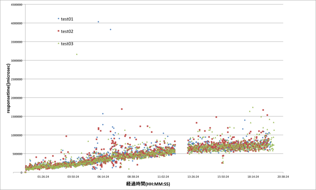This screenshot has width=316, height=190.
Task: Click the red square test02 legend marker
Action: click(x=58, y=31)
